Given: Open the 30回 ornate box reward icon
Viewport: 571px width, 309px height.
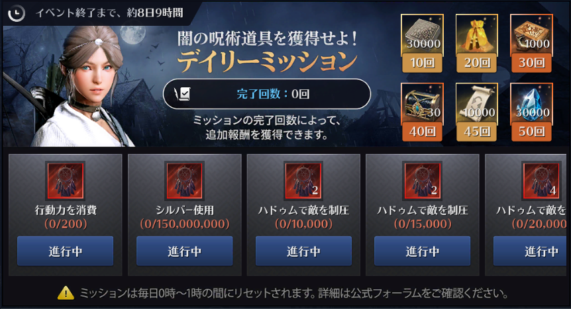Looking at the screenshot, I should (x=531, y=35).
